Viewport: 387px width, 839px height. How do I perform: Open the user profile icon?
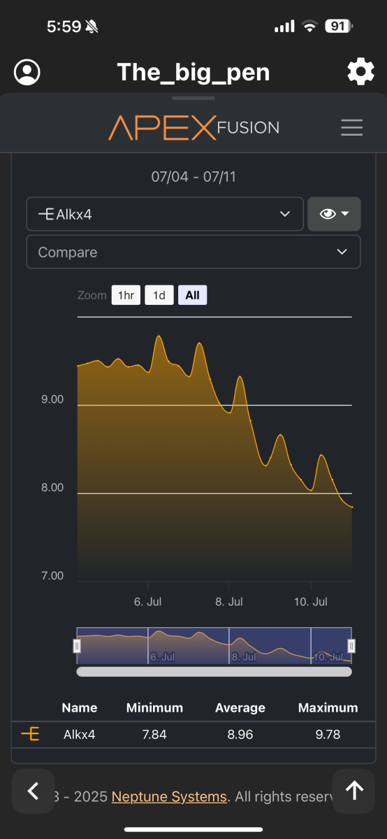tap(27, 71)
